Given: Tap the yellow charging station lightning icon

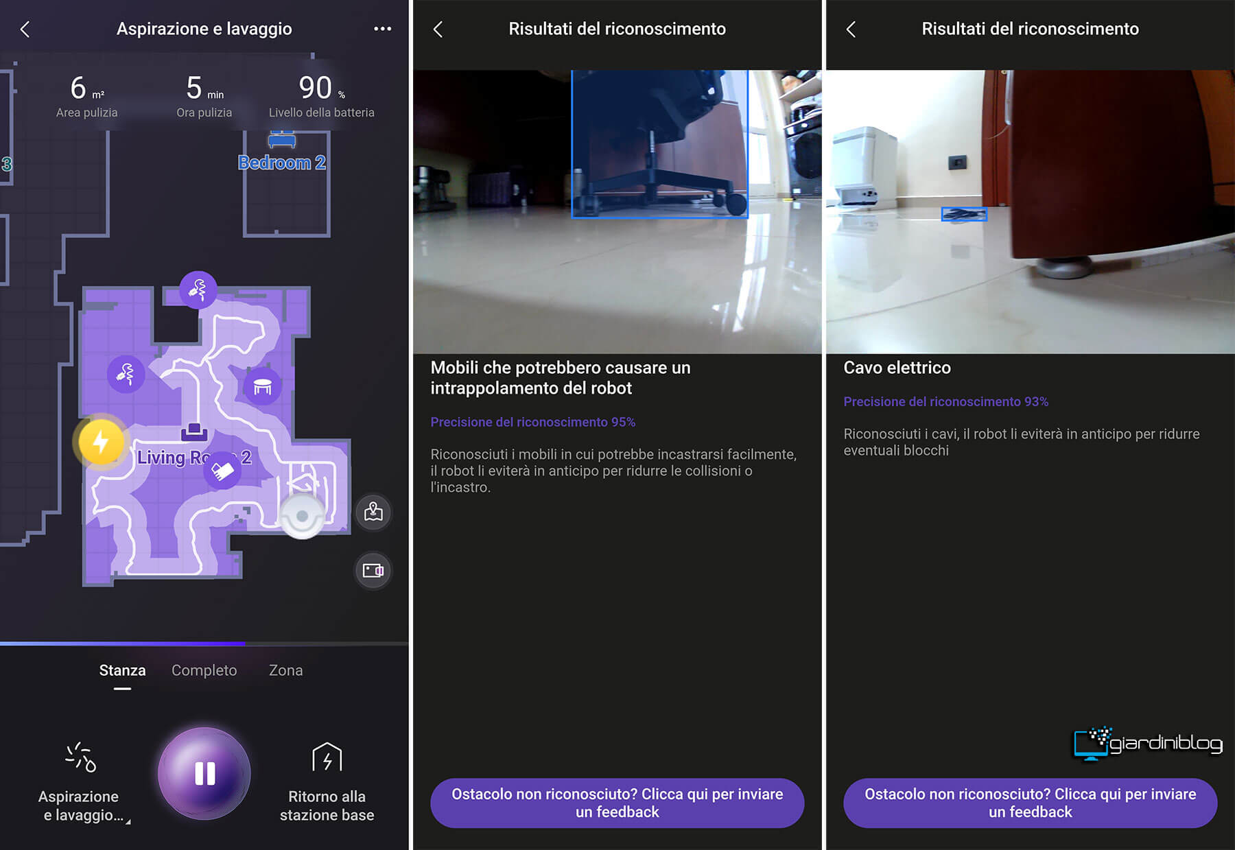Looking at the screenshot, I should click(102, 441).
